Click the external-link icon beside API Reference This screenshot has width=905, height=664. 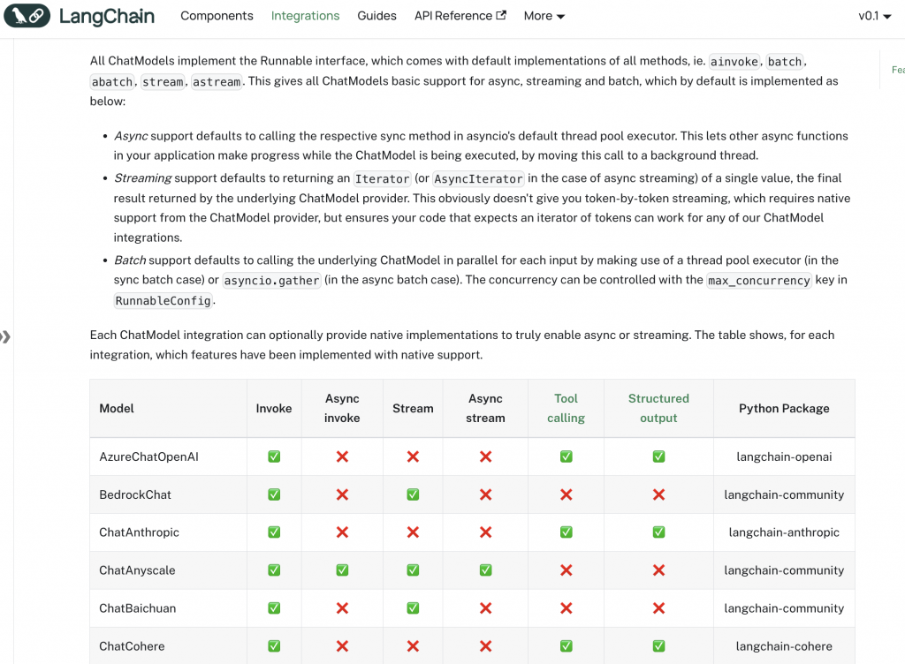[x=501, y=16]
